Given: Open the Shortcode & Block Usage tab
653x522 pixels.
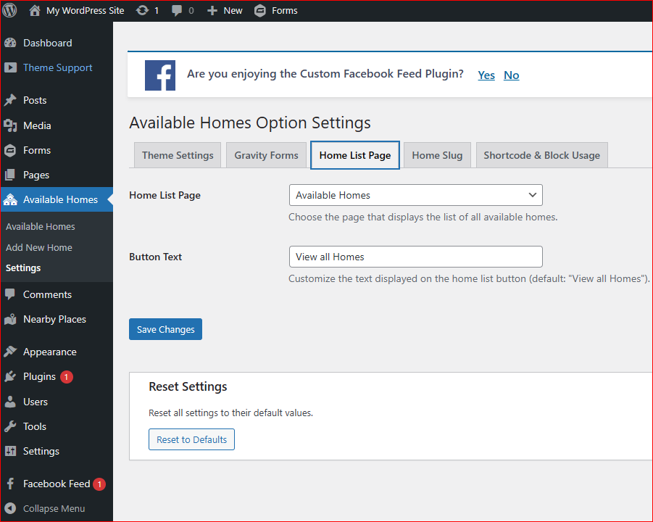Looking at the screenshot, I should (x=542, y=155).
